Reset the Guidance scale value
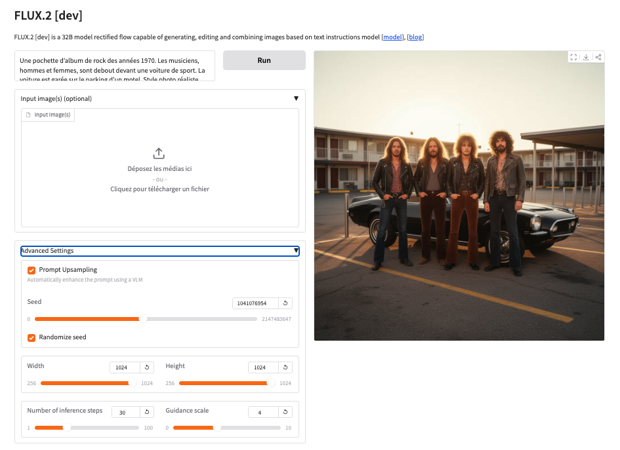The height and width of the screenshot is (450, 620). (x=285, y=412)
